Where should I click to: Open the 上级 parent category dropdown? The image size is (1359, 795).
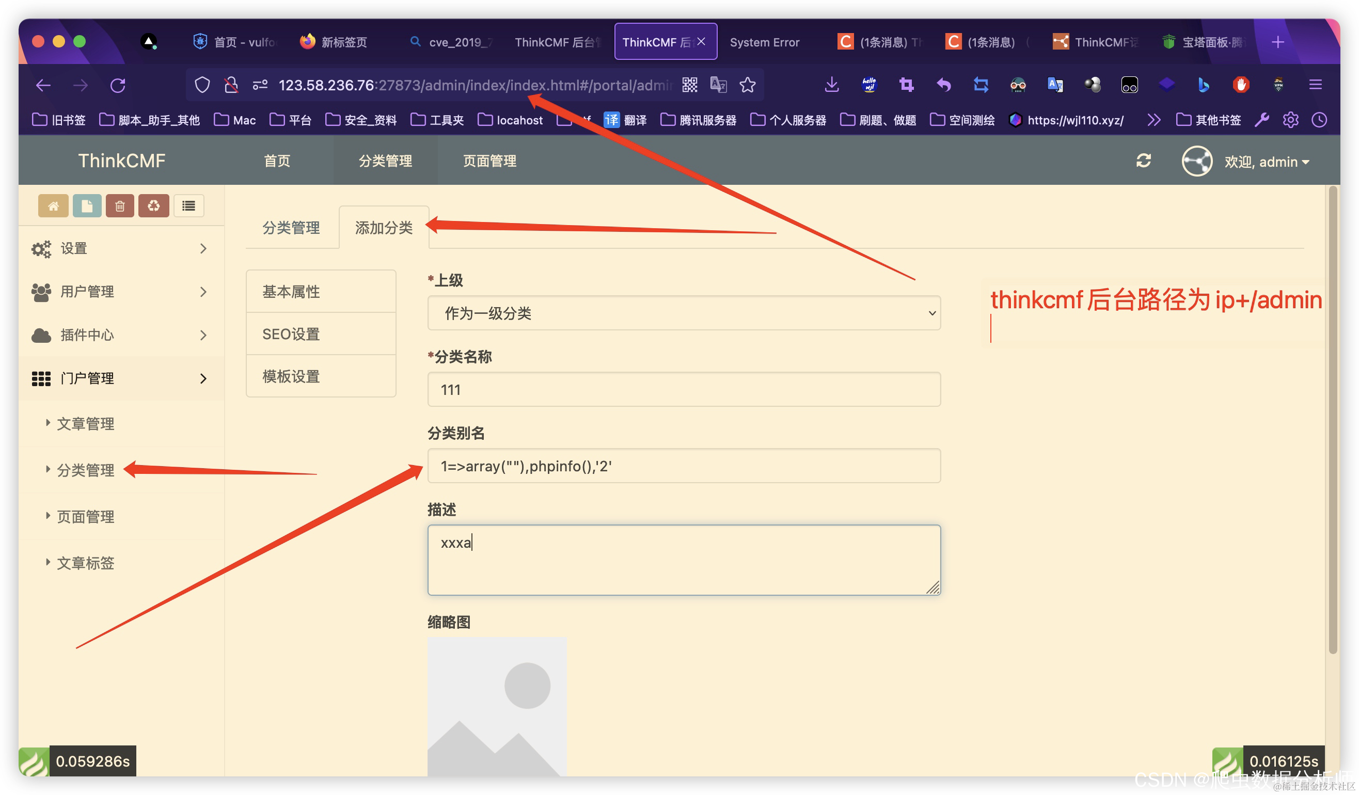684,313
